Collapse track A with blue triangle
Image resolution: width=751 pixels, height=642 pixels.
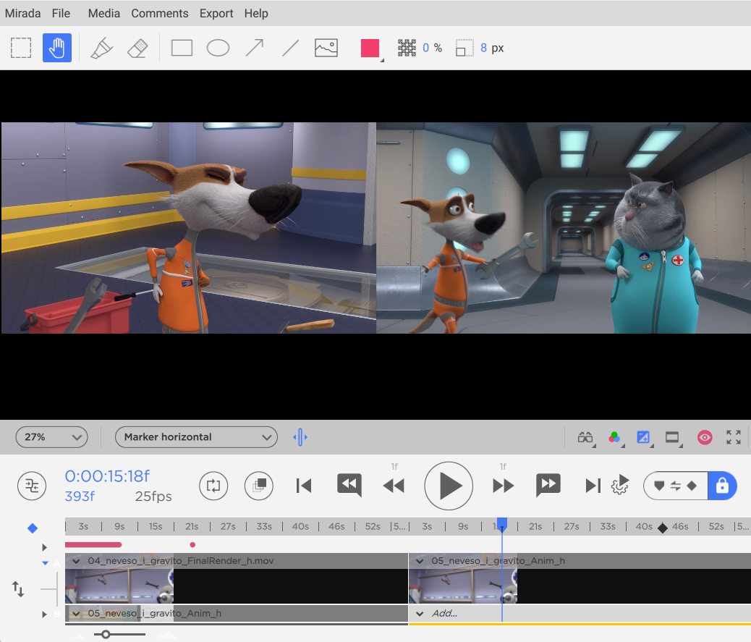[45, 563]
